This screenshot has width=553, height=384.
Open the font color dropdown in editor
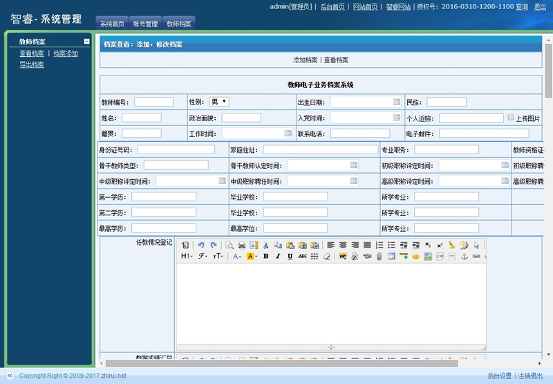tap(236, 256)
